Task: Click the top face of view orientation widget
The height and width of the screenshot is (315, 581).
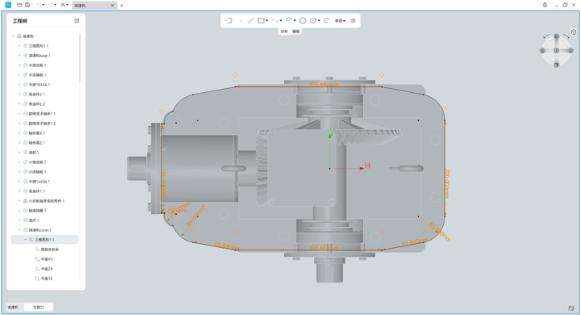Action: coord(557,36)
